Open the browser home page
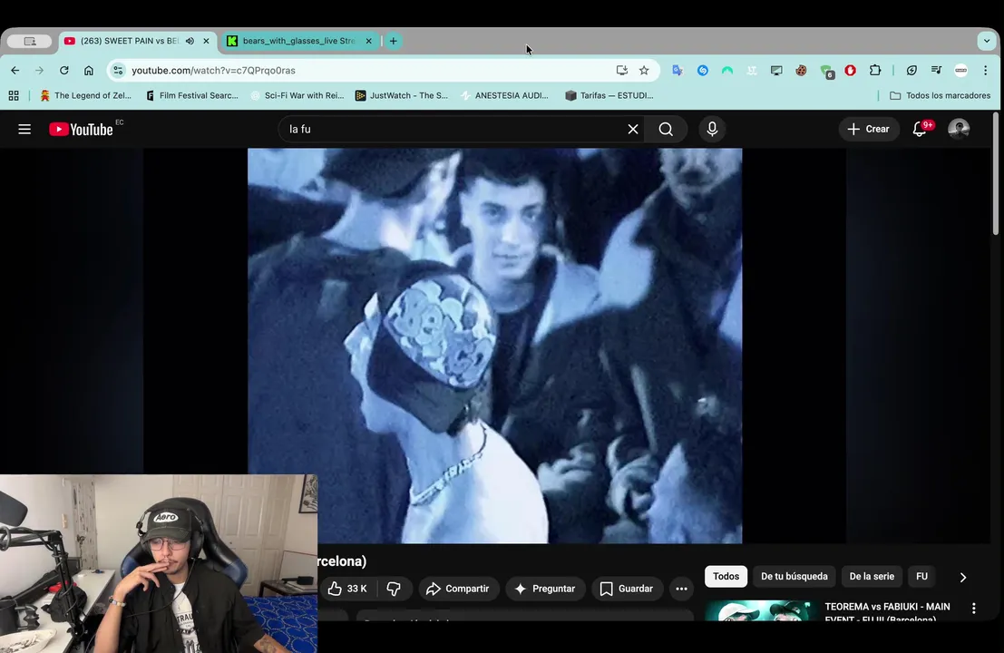Viewport: 1004px width, 653px height. [x=88, y=71]
